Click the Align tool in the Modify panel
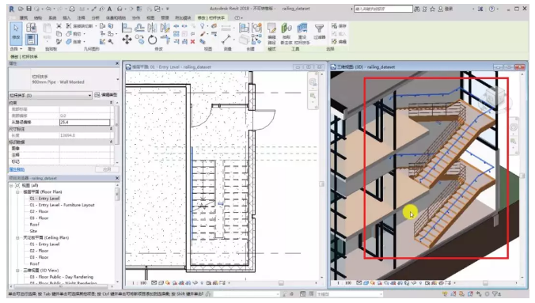This screenshot has height=303, width=535. click(127, 28)
